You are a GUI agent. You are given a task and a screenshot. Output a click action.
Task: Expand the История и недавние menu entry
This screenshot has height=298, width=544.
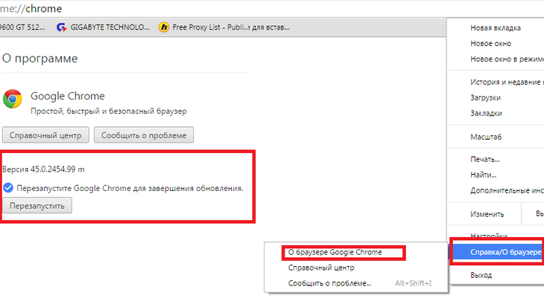pos(506,82)
